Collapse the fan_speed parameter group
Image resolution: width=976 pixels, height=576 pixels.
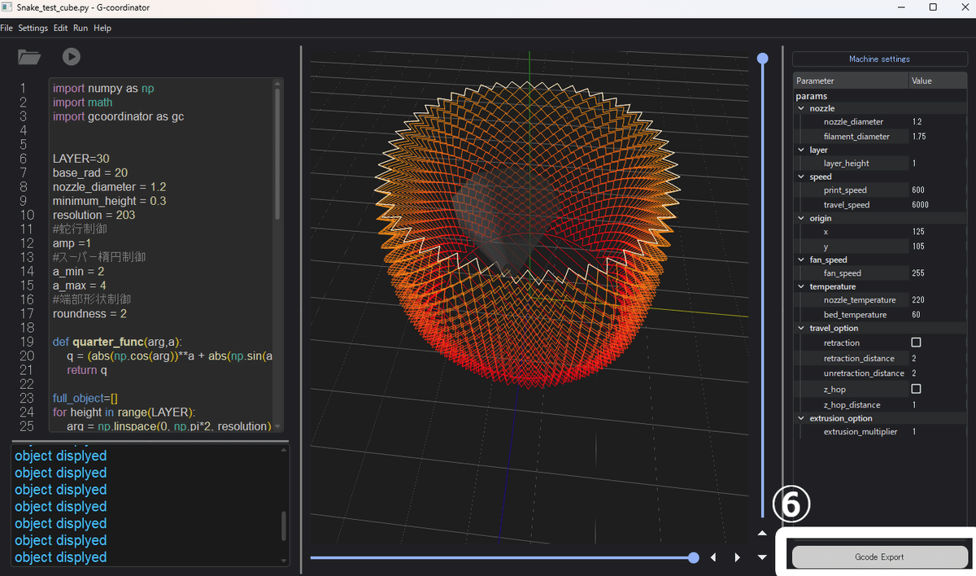(800, 260)
